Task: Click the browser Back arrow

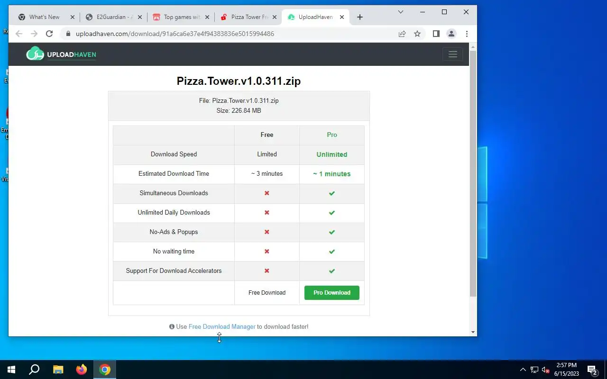Action: coord(18,34)
